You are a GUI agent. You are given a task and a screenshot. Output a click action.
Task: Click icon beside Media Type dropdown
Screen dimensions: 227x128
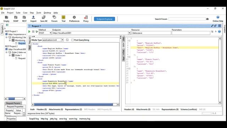coord(67,40)
